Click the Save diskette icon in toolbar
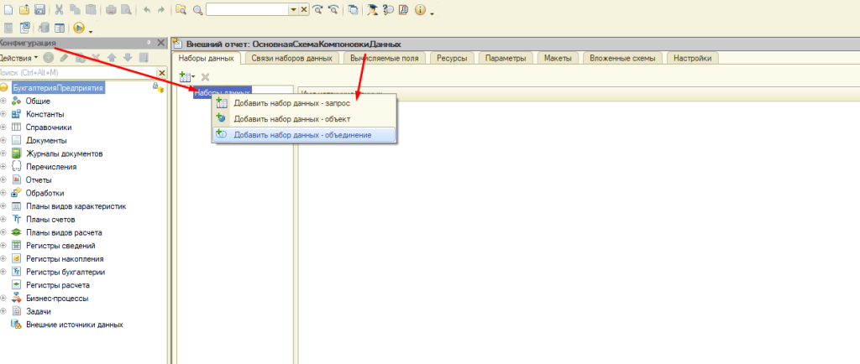 point(39,10)
